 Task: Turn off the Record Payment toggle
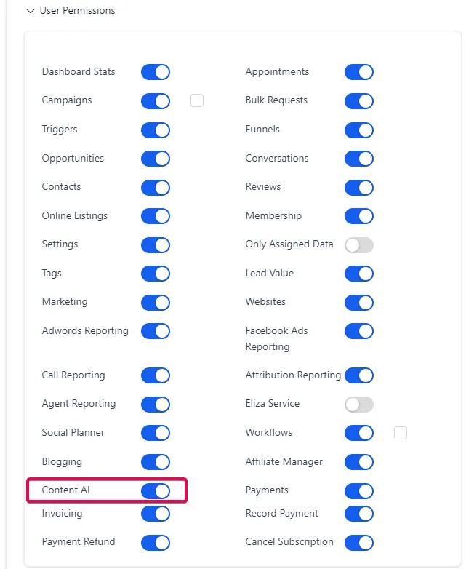[x=359, y=514]
